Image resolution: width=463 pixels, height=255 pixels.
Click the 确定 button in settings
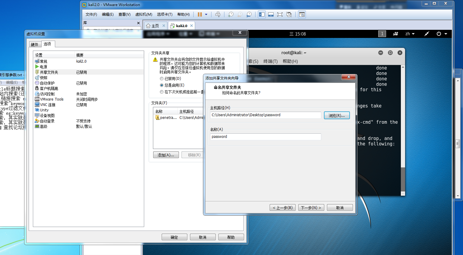174,237
